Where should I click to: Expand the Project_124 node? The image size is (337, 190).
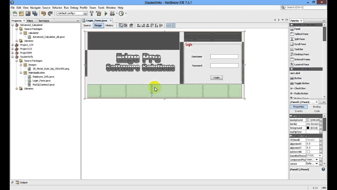[12, 45]
